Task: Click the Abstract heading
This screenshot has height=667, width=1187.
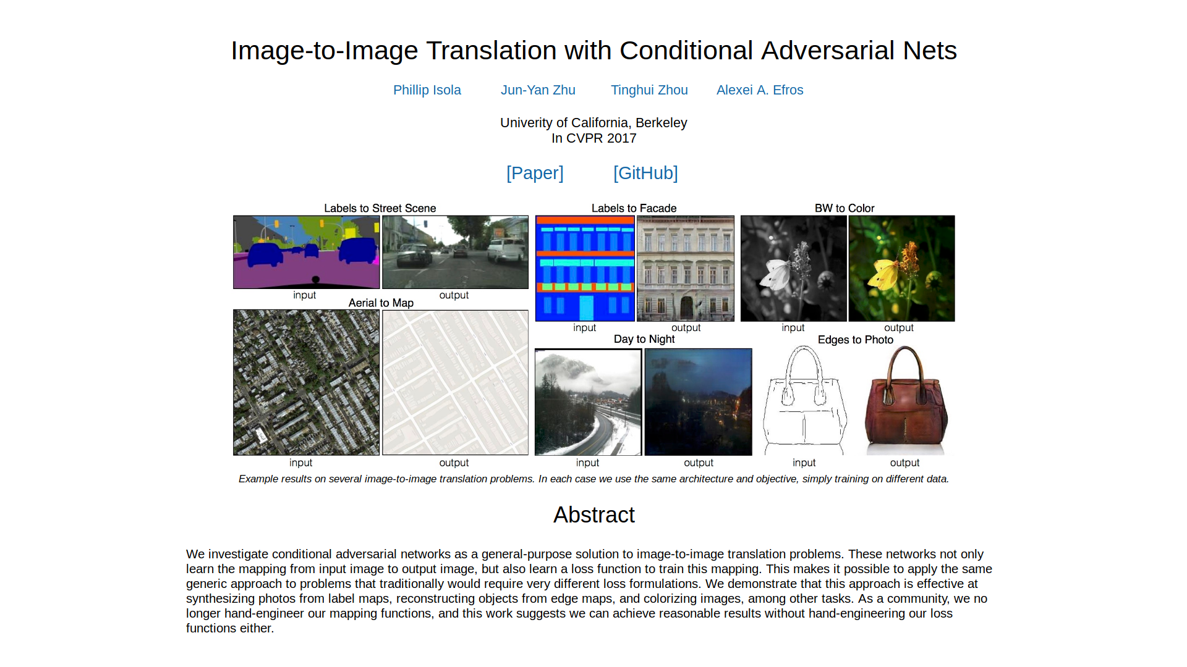Action: [x=593, y=515]
